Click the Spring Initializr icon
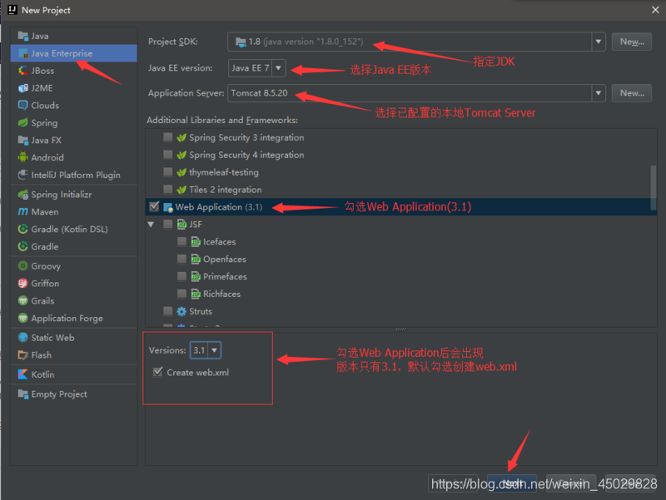 (23, 195)
